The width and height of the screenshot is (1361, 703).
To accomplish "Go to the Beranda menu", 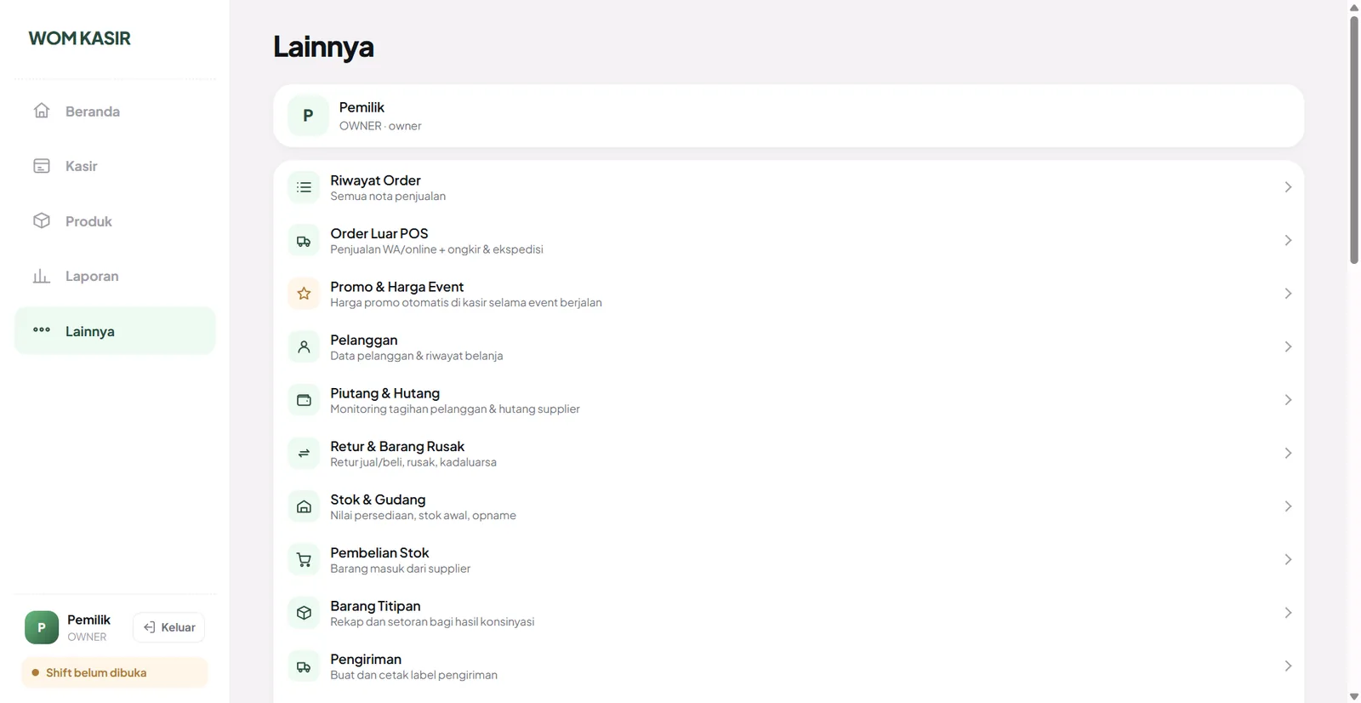I will coord(115,111).
